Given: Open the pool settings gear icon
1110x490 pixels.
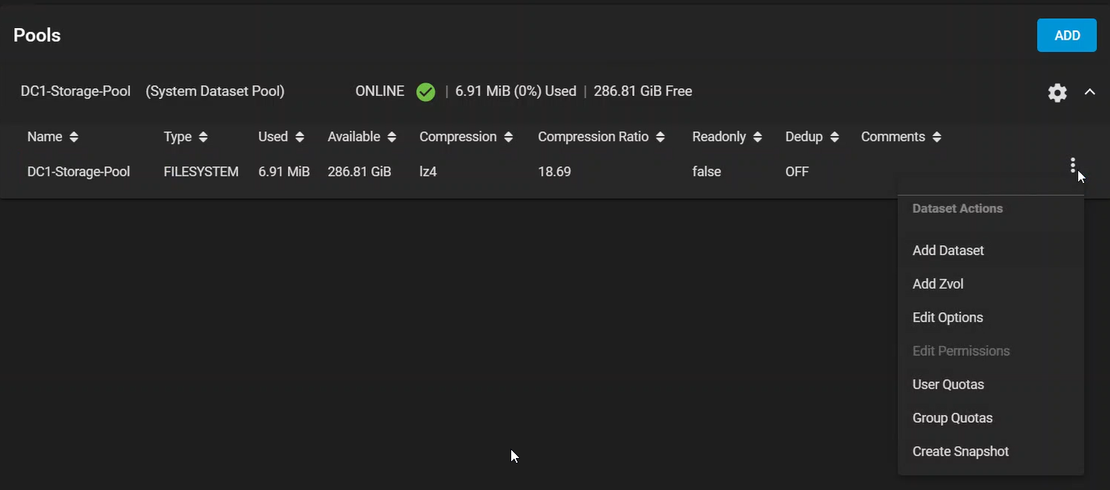Looking at the screenshot, I should point(1057,93).
